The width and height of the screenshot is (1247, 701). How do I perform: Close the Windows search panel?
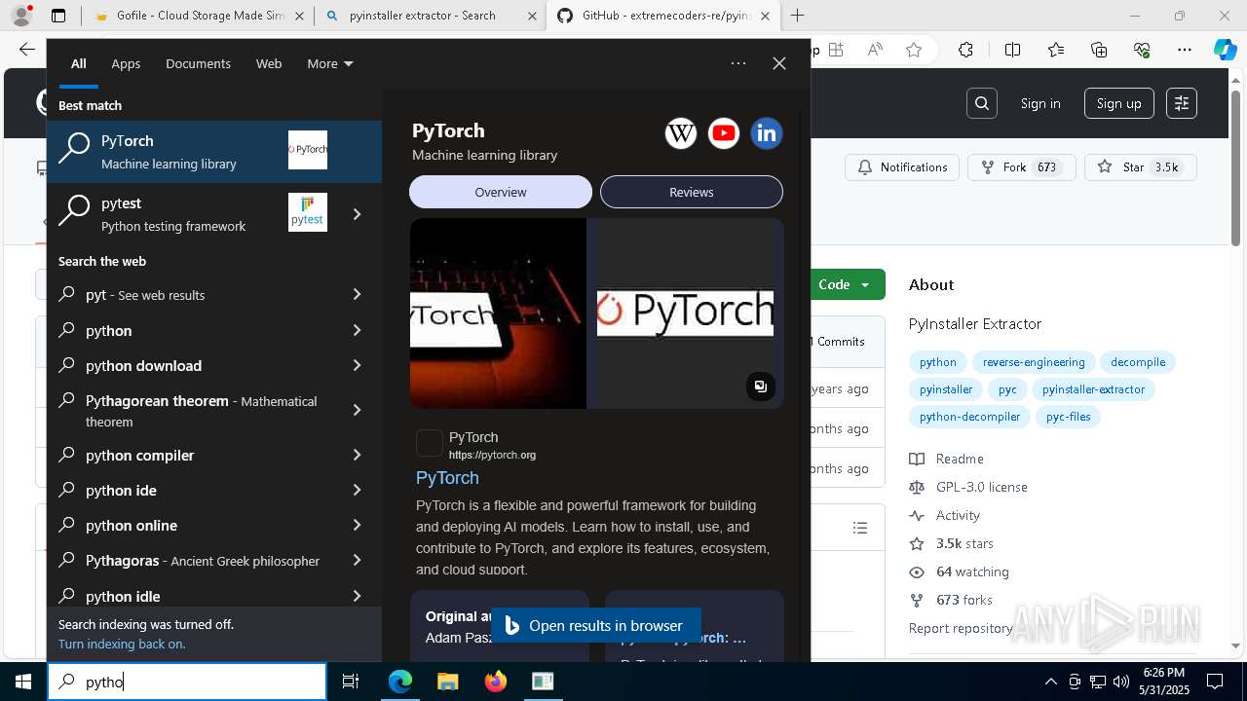click(779, 63)
